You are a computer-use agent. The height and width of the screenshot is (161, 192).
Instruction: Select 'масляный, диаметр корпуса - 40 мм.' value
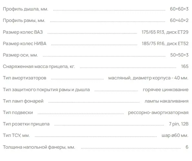coord(148,78)
